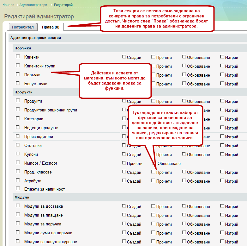Viewport: 247px width, 246px height.
Task: Tick the Клиенти row checkbox
Action: tap(18, 57)
